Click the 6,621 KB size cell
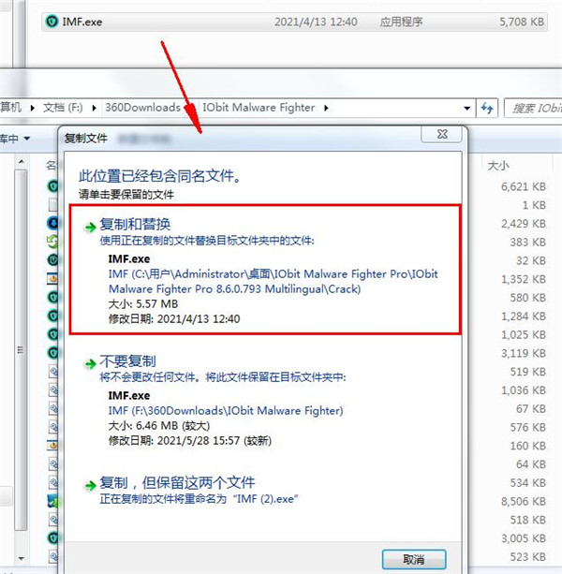This screenshot has width=562, height=574. tap(524, 186)
